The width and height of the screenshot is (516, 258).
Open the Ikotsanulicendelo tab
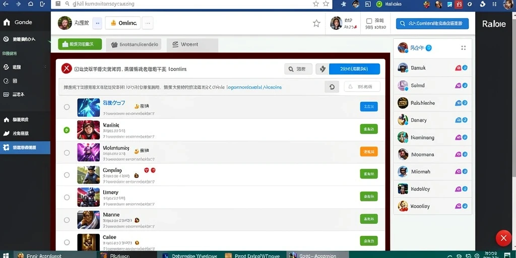point(134,45)
